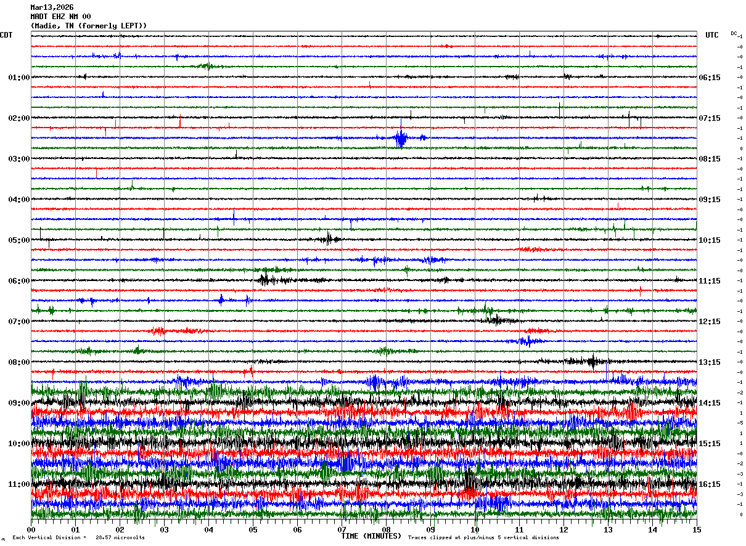Click the 07:15 UTC row label

(x=710, y=118)
